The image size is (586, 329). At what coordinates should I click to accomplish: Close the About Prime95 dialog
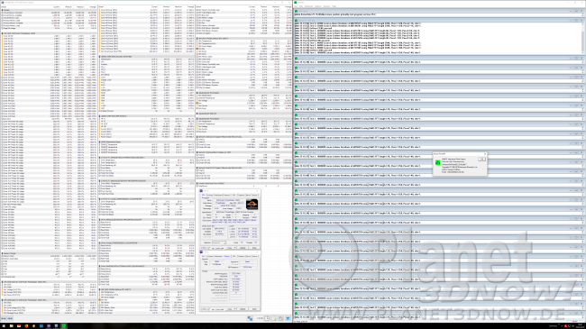tap(485, 154)
